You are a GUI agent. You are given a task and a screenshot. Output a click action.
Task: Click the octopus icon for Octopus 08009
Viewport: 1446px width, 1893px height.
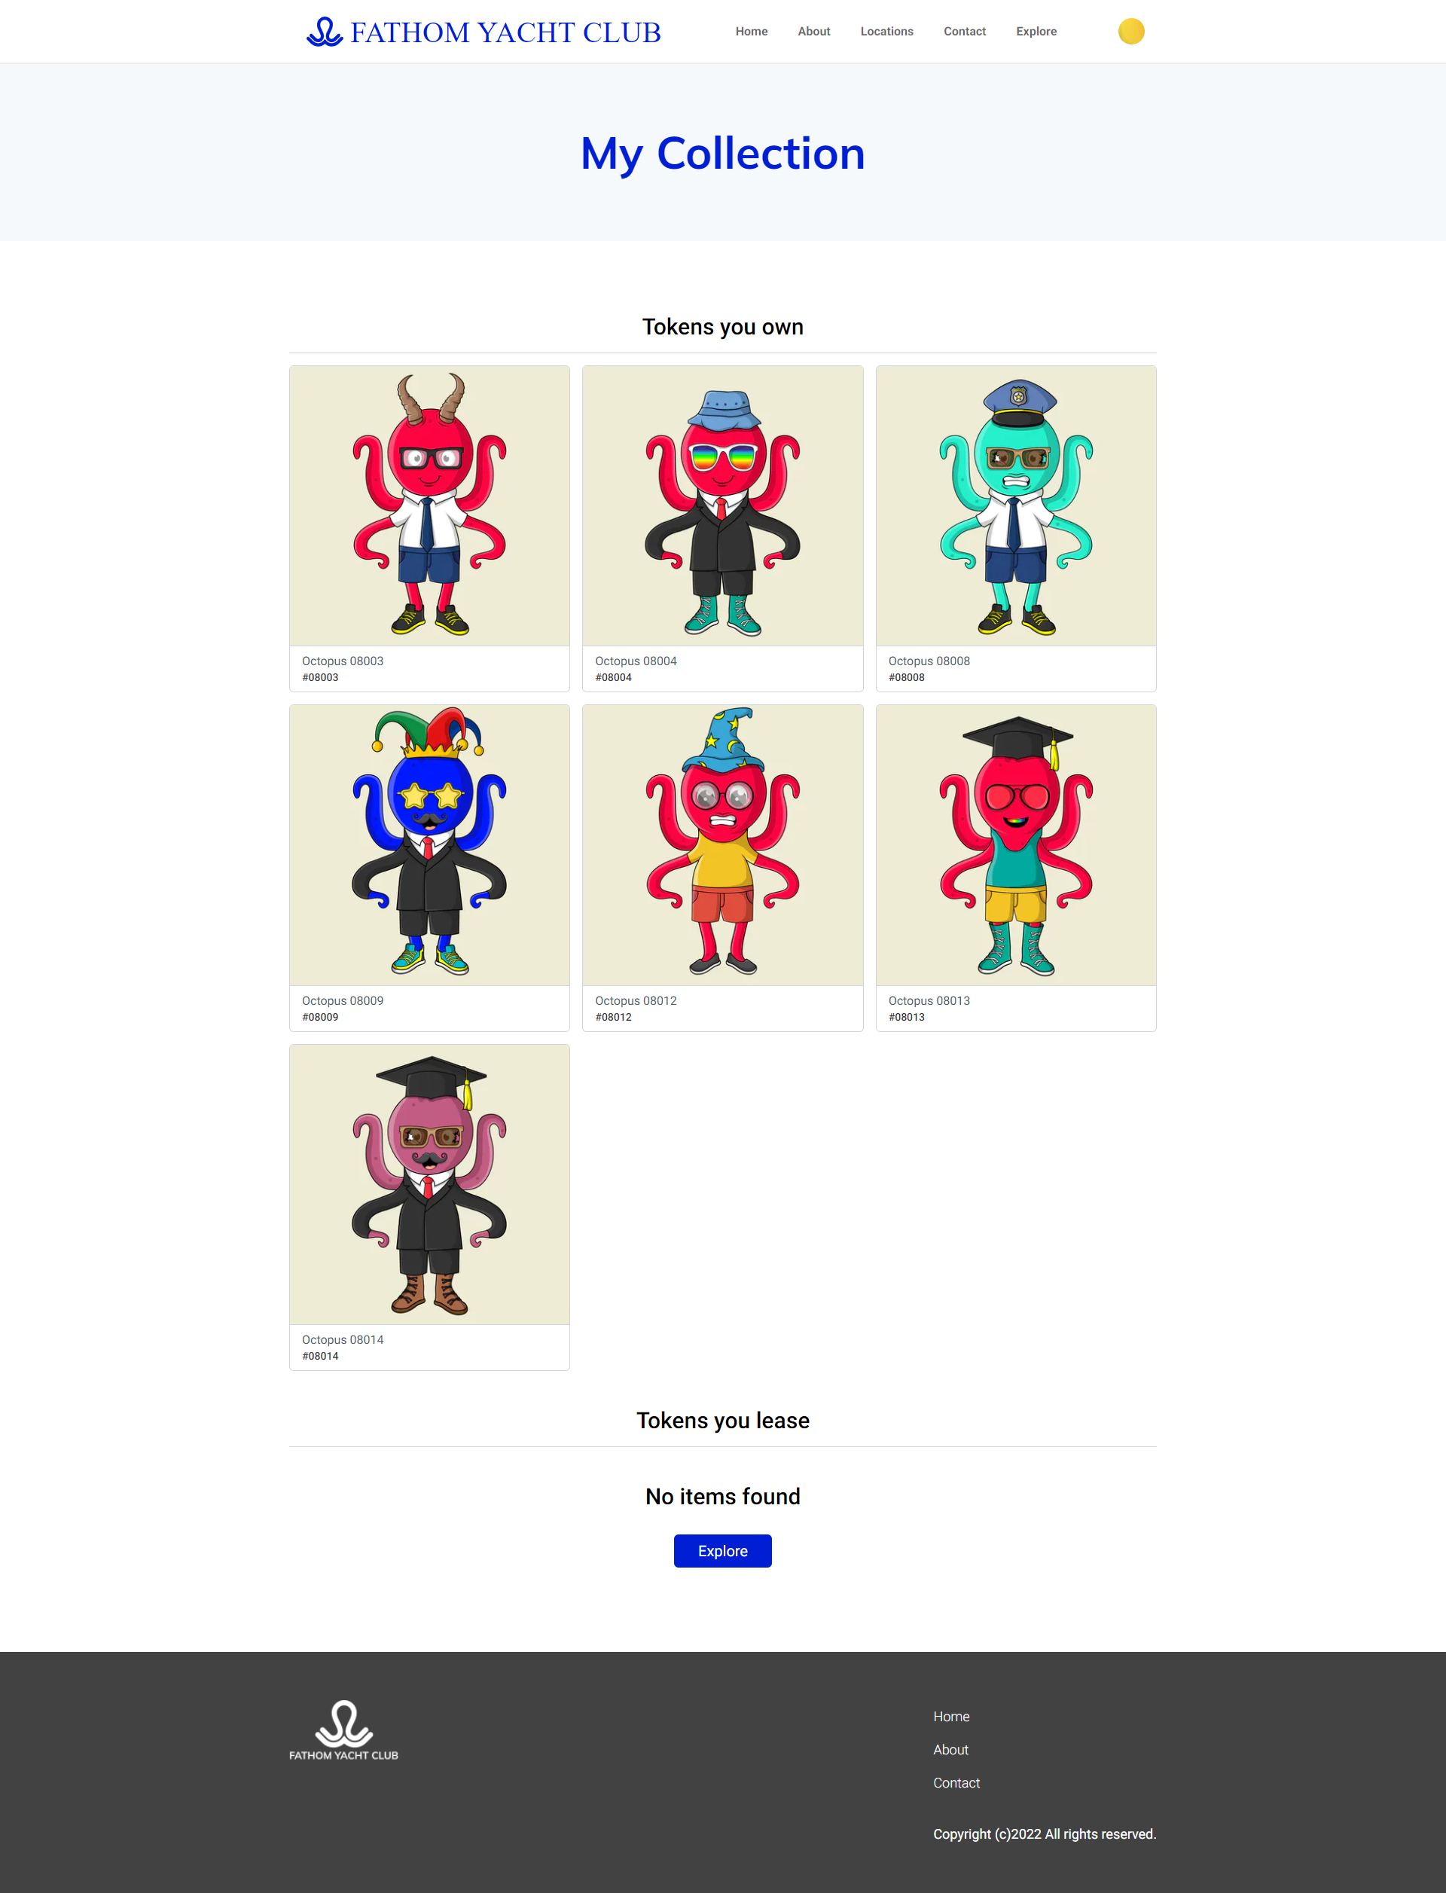pyautogui.click(x=430, y=844)
